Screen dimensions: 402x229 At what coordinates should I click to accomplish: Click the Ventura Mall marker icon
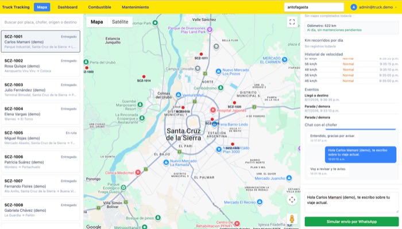179,95
